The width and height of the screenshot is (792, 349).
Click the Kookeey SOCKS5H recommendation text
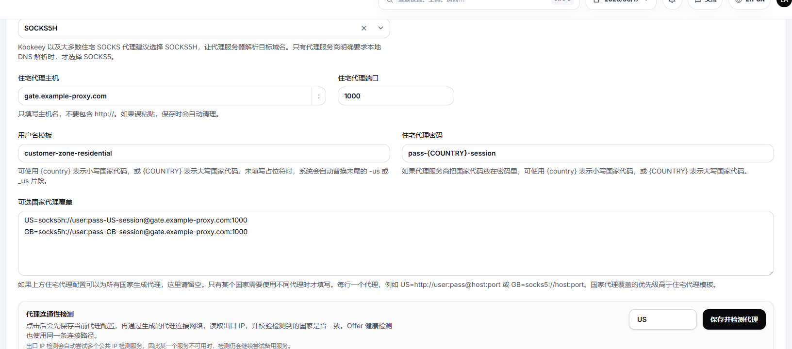click(x=199, y=52)
